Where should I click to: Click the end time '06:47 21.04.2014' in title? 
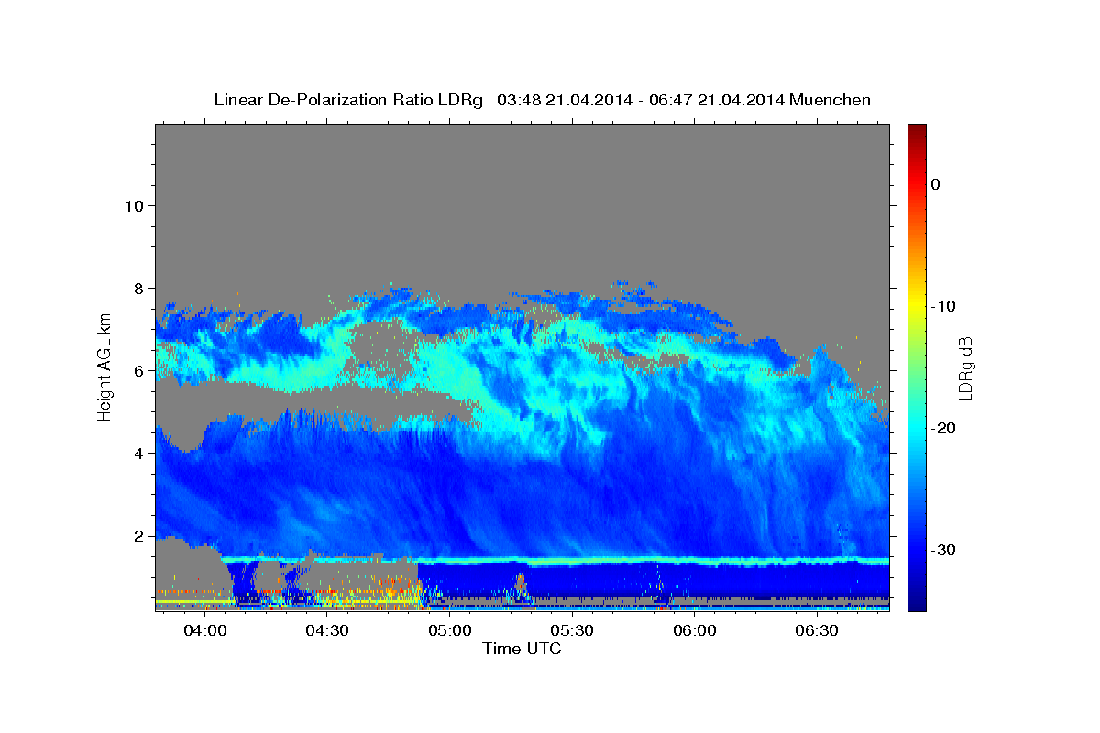(x=717, y=100)
